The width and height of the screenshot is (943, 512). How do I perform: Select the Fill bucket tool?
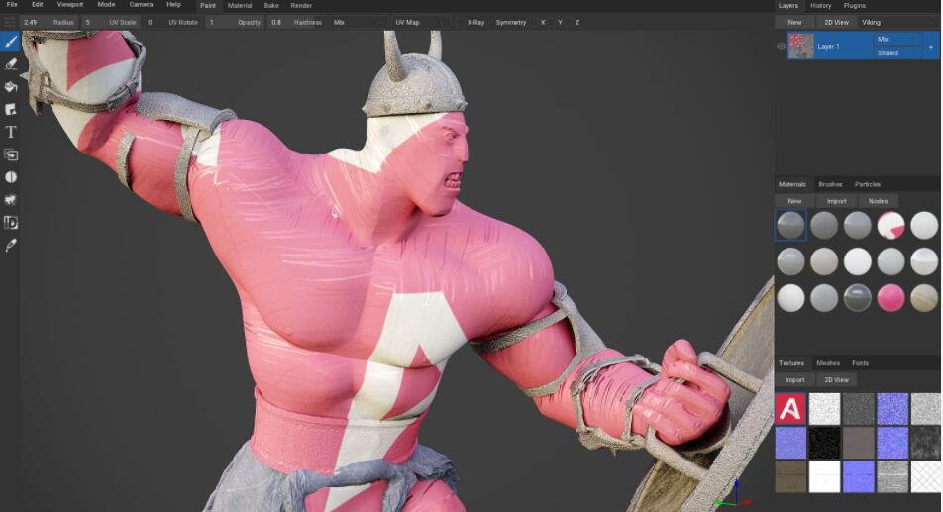(11, 87)
